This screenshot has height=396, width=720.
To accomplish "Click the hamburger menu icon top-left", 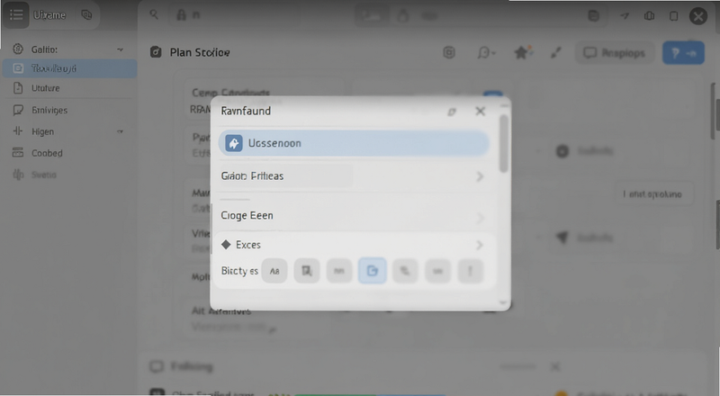I will click(x=16, y=15).
